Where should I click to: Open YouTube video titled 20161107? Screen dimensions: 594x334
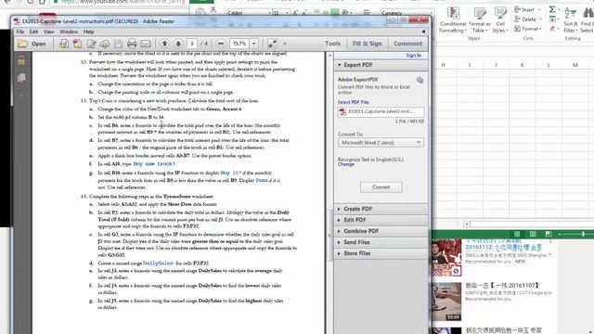coord(502,285)
